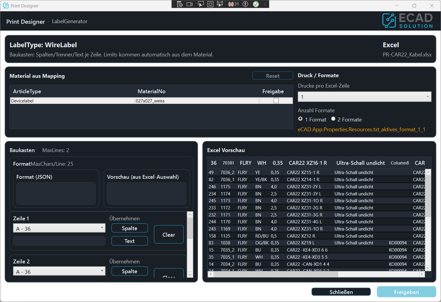Select Excel row 234 CAR22 XZ31-3Y L
Viewport: 441px width, 302px height.
coord(316,194)
